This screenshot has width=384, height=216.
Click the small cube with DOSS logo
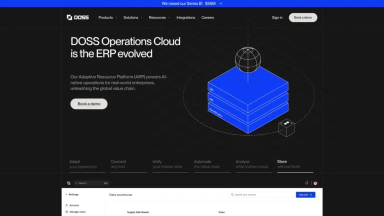point(286,127)
